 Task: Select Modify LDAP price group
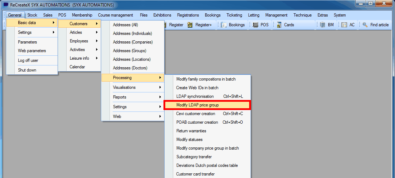(x=207, y=105)
